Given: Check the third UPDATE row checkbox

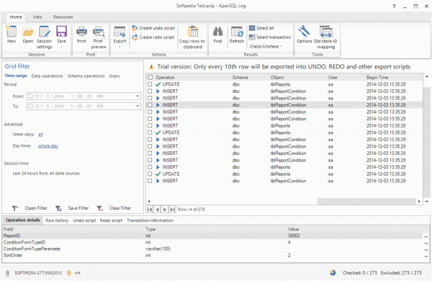Looking at the screenshot, I should (x=150, y=174).
